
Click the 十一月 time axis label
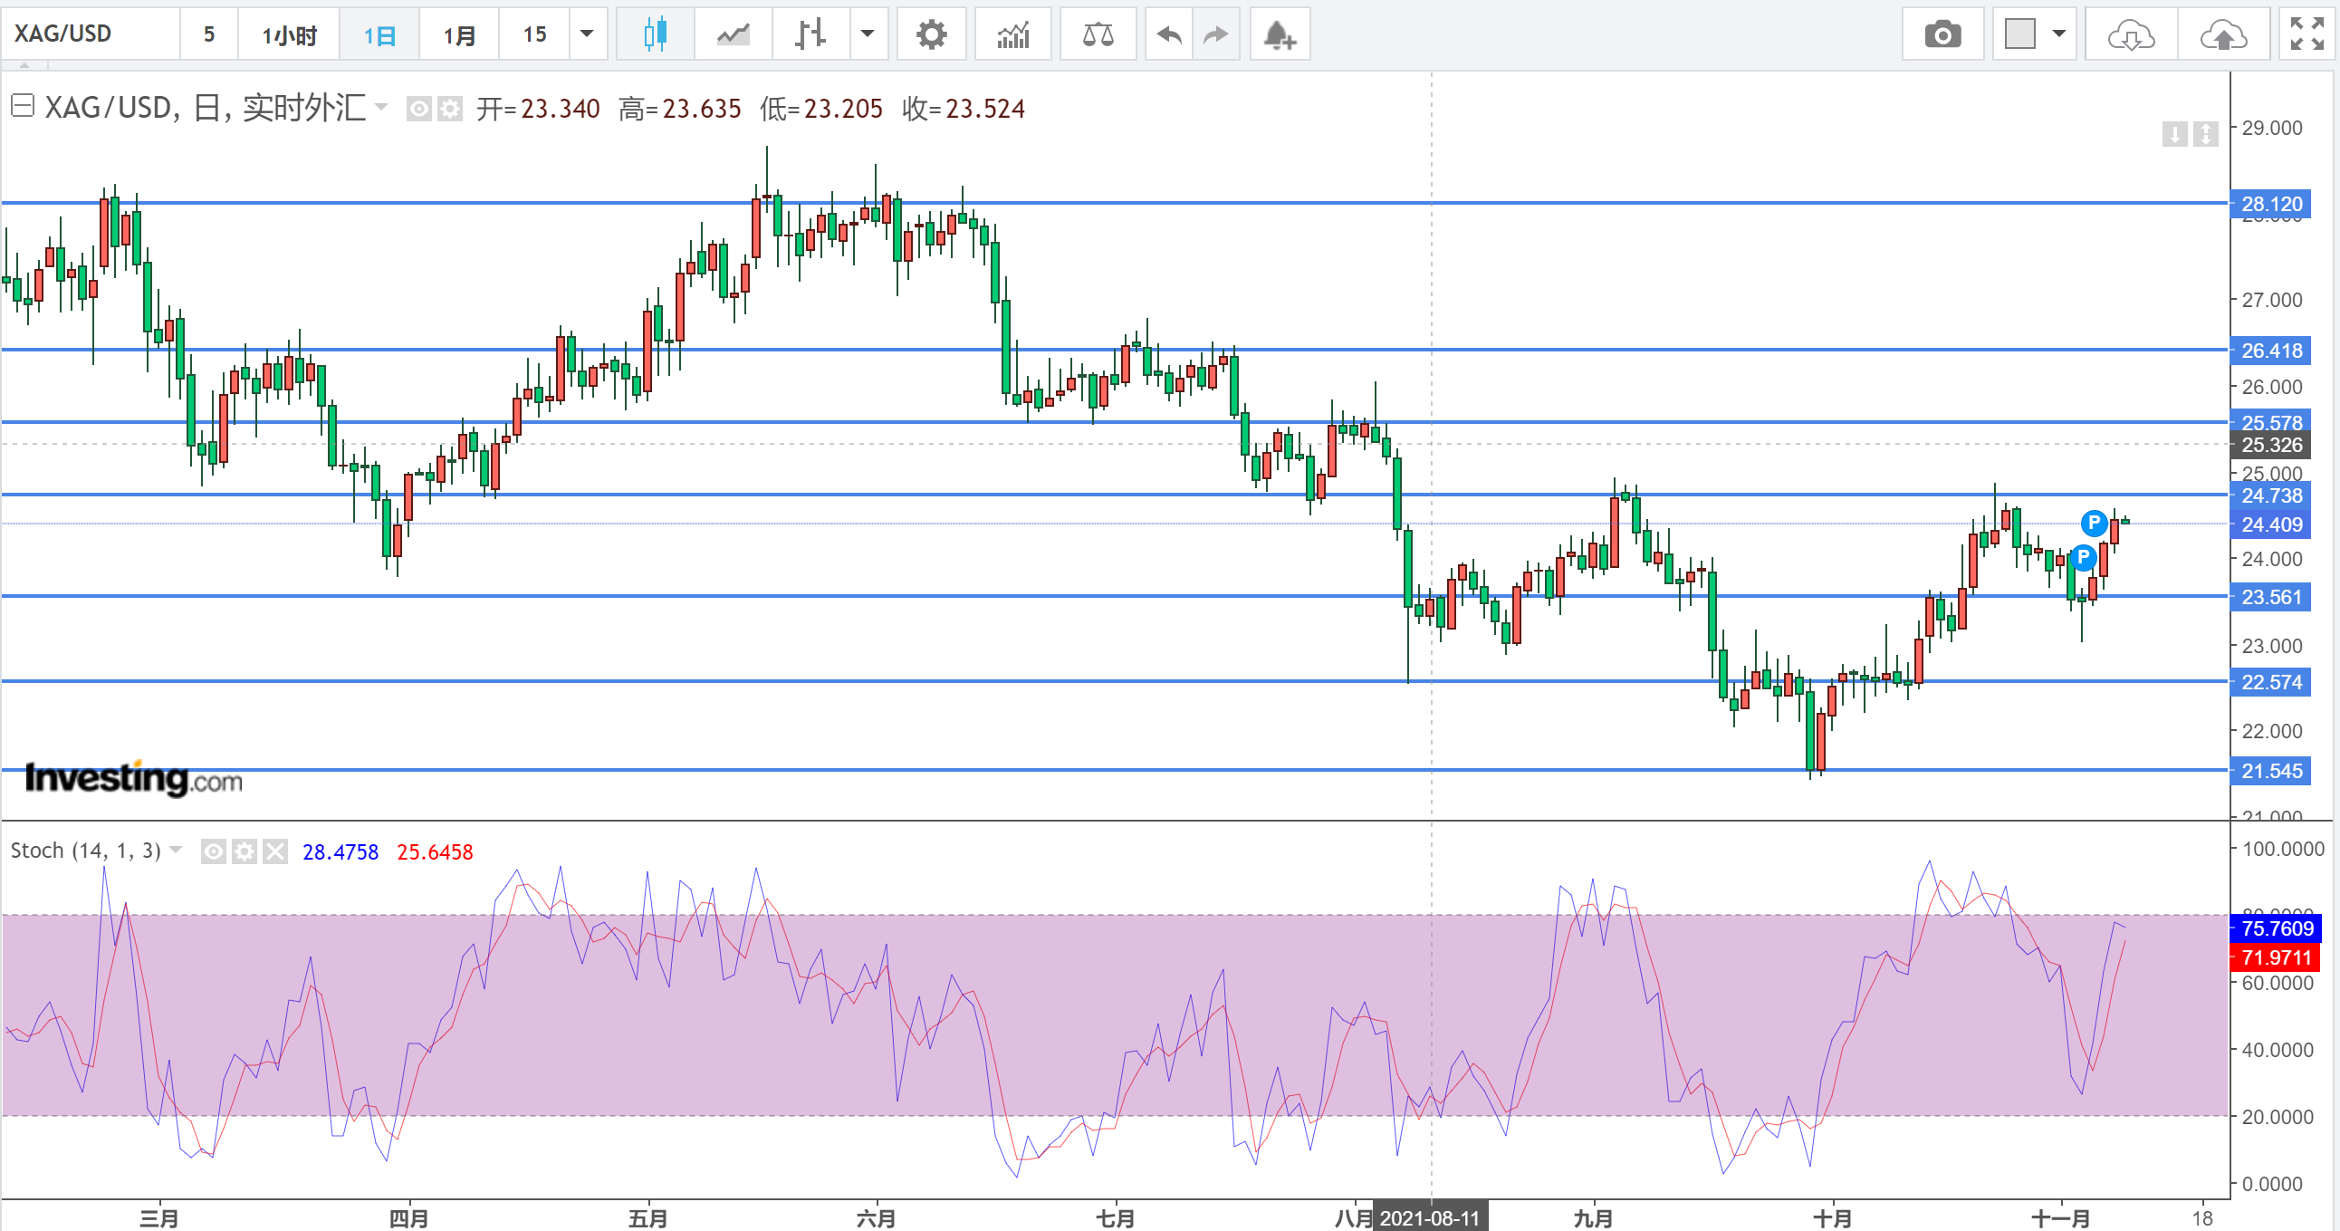point(2060,1217)
